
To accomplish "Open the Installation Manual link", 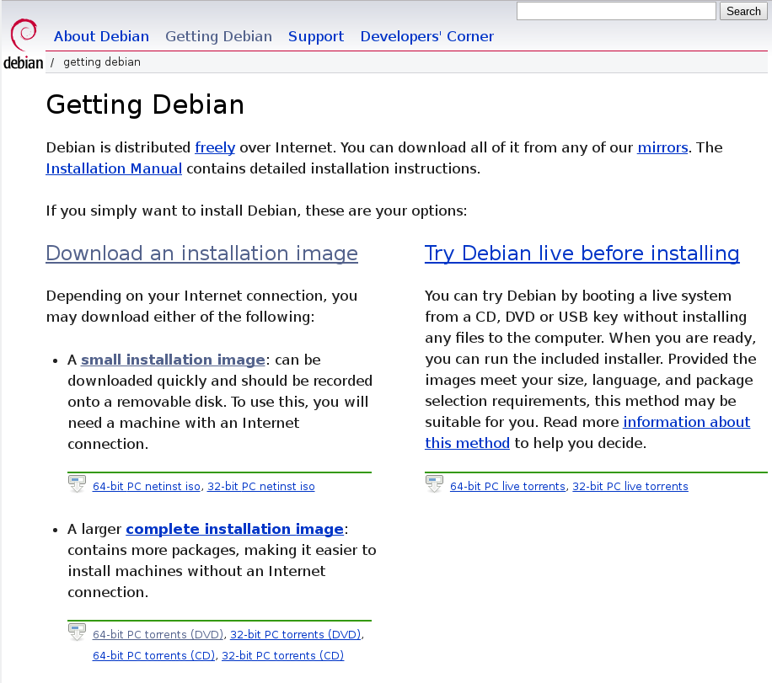I will (x=114, y=168).
